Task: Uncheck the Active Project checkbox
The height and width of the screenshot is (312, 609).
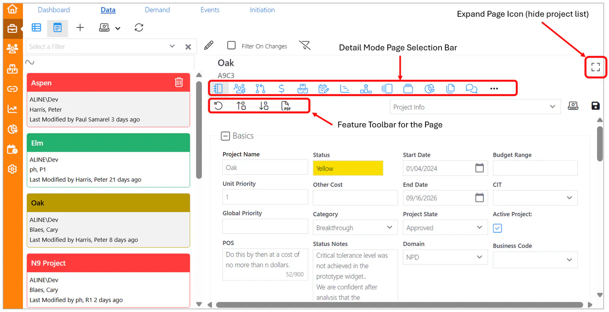Action: 497,228
